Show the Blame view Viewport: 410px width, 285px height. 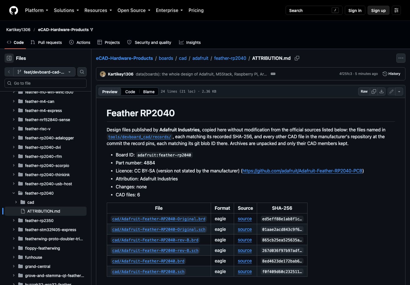click(149, 91)
